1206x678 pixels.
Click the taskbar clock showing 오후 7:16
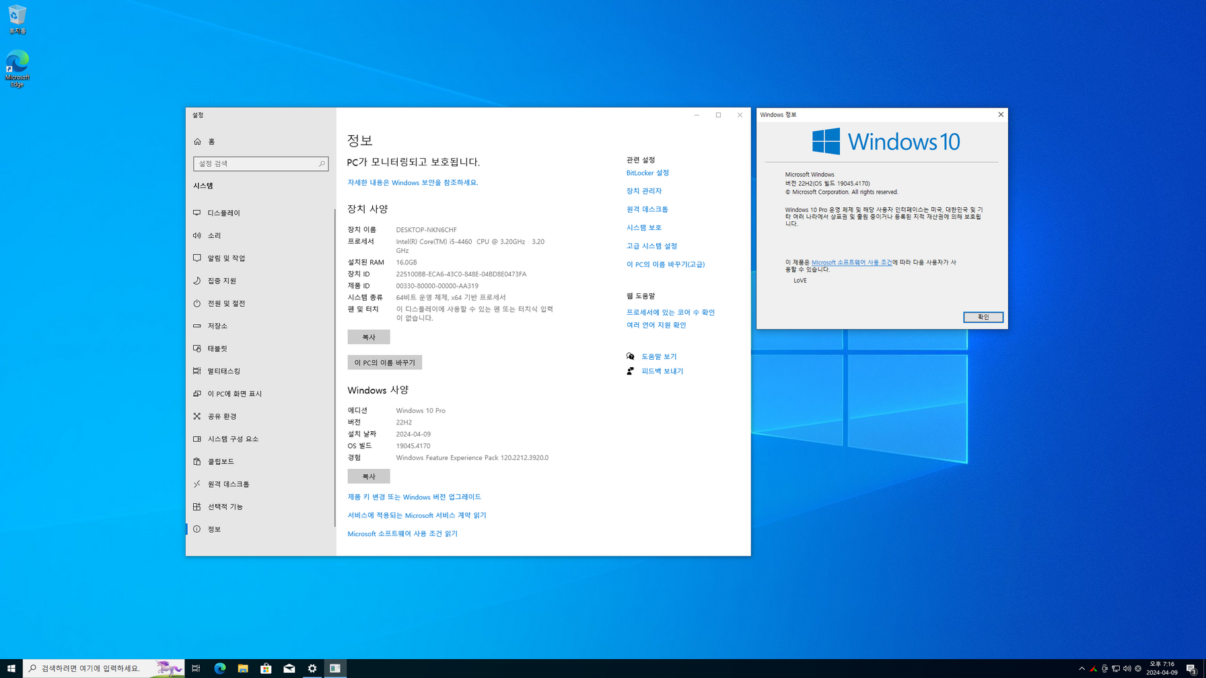(1162, 668)
